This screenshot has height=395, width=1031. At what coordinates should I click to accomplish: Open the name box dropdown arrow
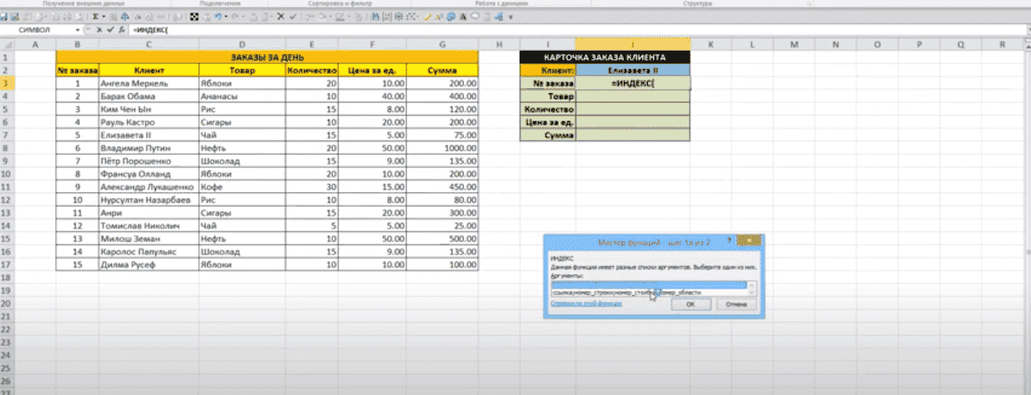click(x=77, y=29)
